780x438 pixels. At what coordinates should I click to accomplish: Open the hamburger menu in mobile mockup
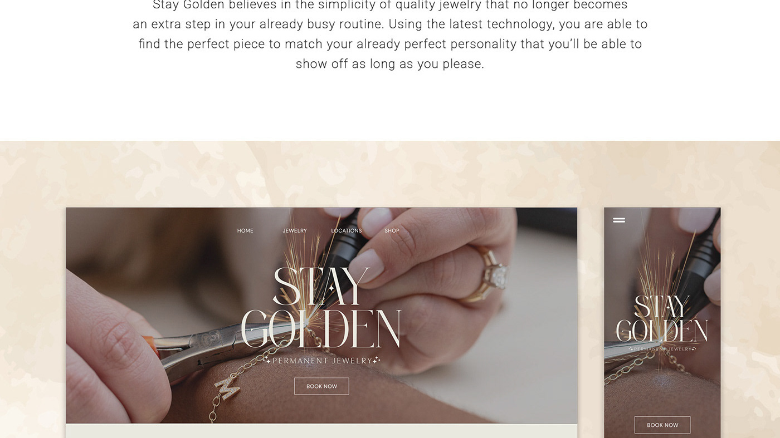619,220
